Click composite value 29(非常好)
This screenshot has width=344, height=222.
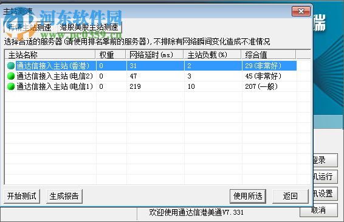[263, 66]
